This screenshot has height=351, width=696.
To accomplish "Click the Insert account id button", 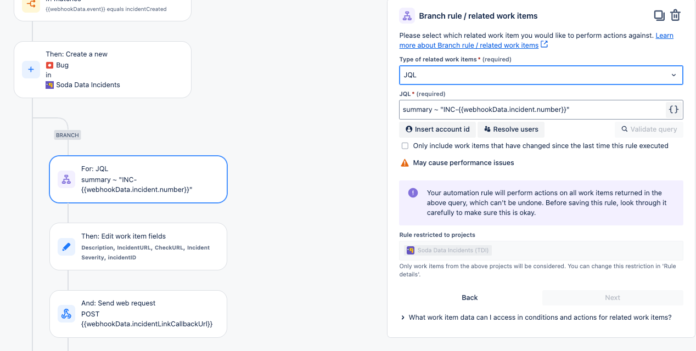I will [x=437, y=129].
